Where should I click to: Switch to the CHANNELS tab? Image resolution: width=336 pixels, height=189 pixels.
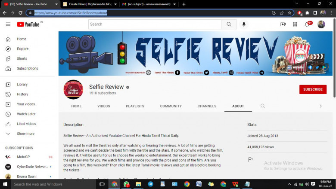pyautogui.click(x=207, y=106)
